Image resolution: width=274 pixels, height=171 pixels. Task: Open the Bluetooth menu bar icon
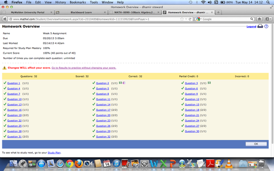[197, 2]
